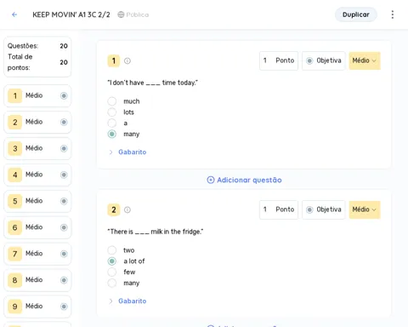Open the three-dot more options menu
The image size is (408, 327).
click(x=393, y=14)
